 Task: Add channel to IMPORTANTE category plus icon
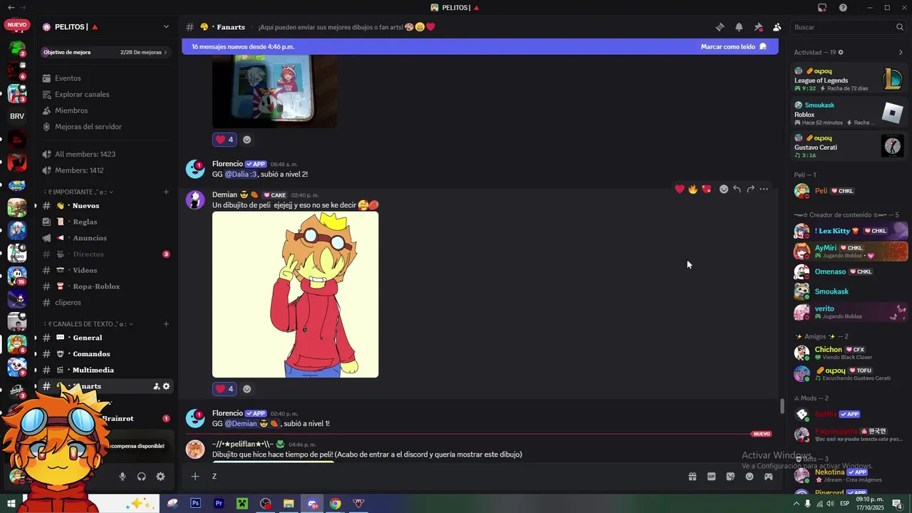click(166, 192)
